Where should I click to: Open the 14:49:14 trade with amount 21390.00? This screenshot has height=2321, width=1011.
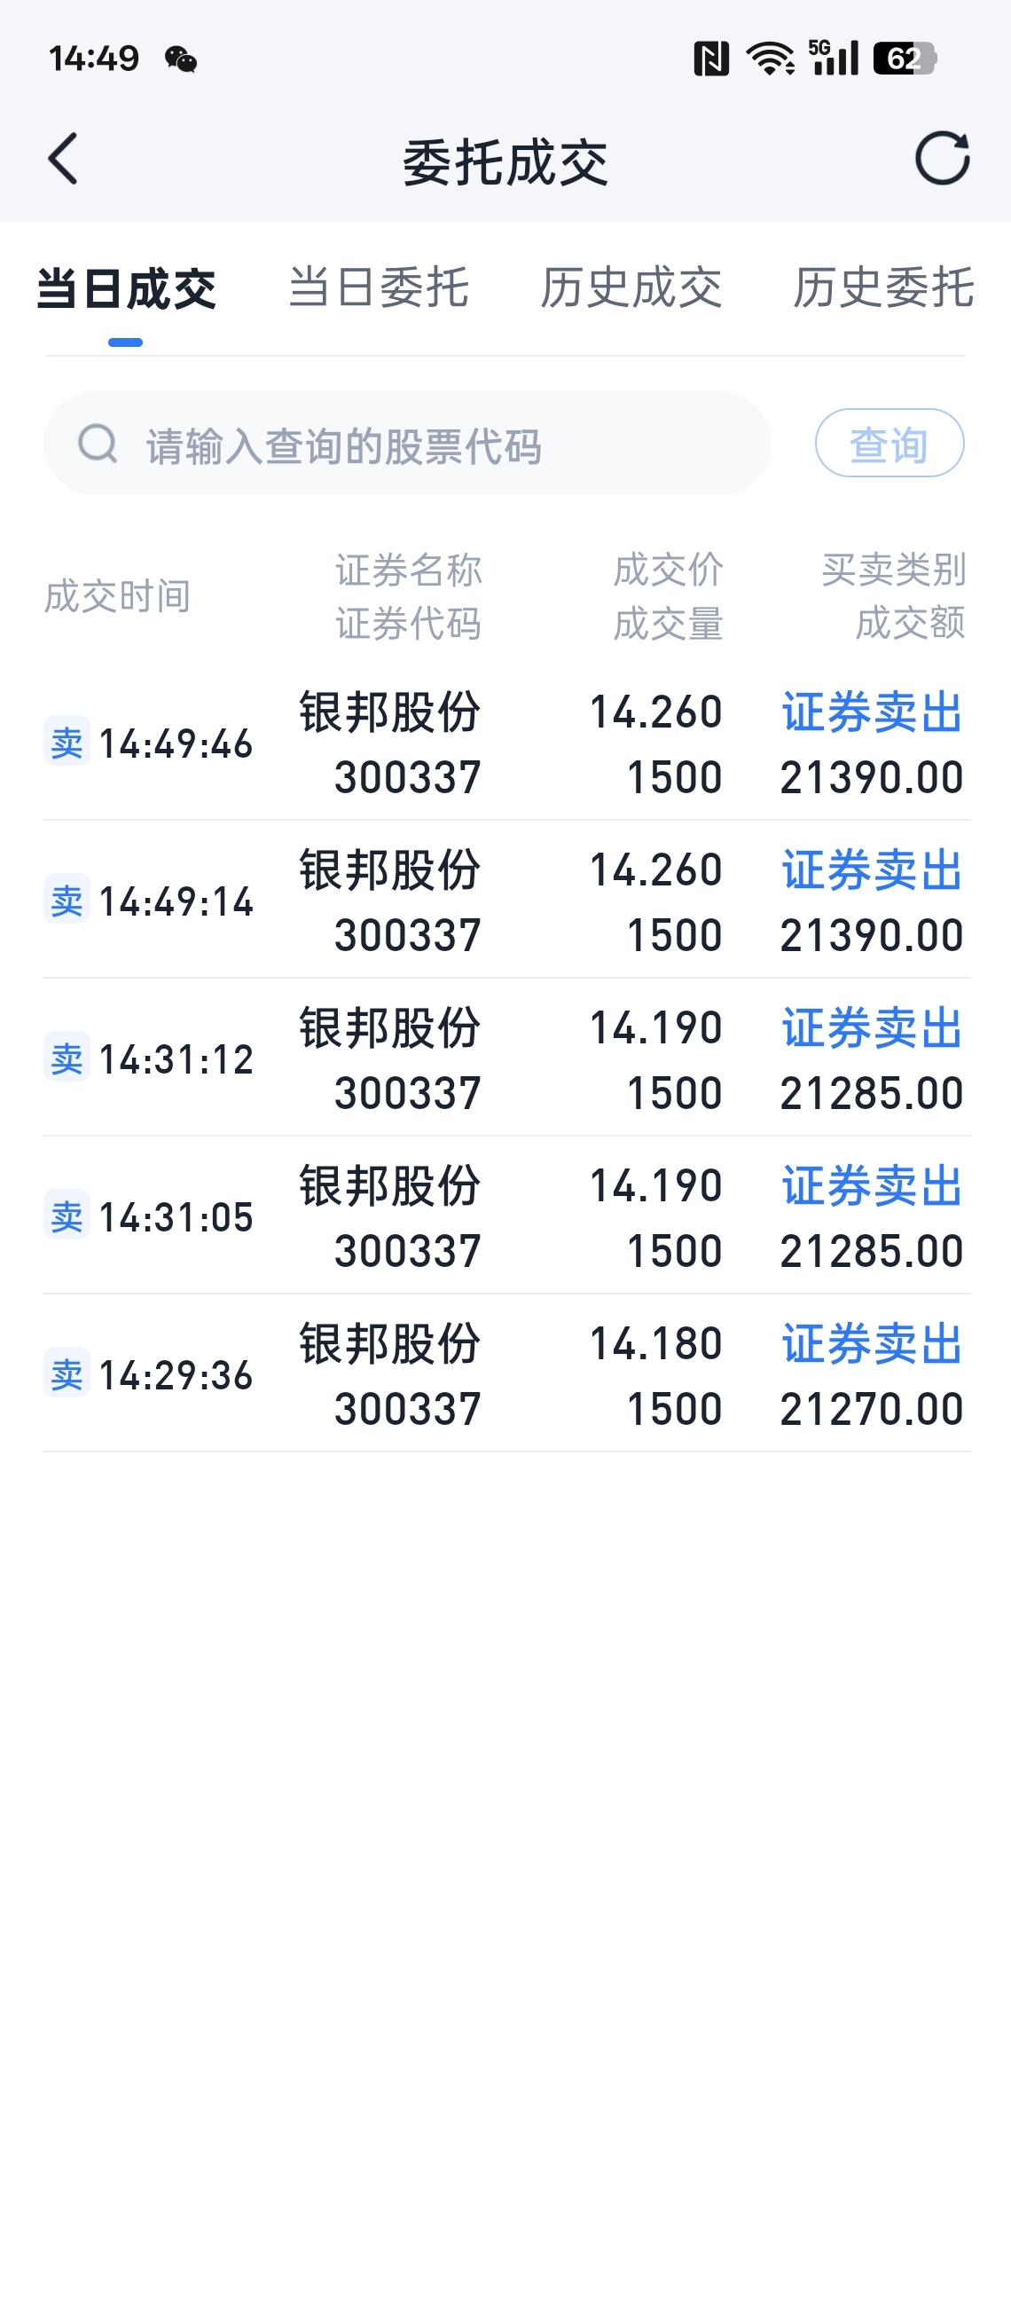[506, 901]
